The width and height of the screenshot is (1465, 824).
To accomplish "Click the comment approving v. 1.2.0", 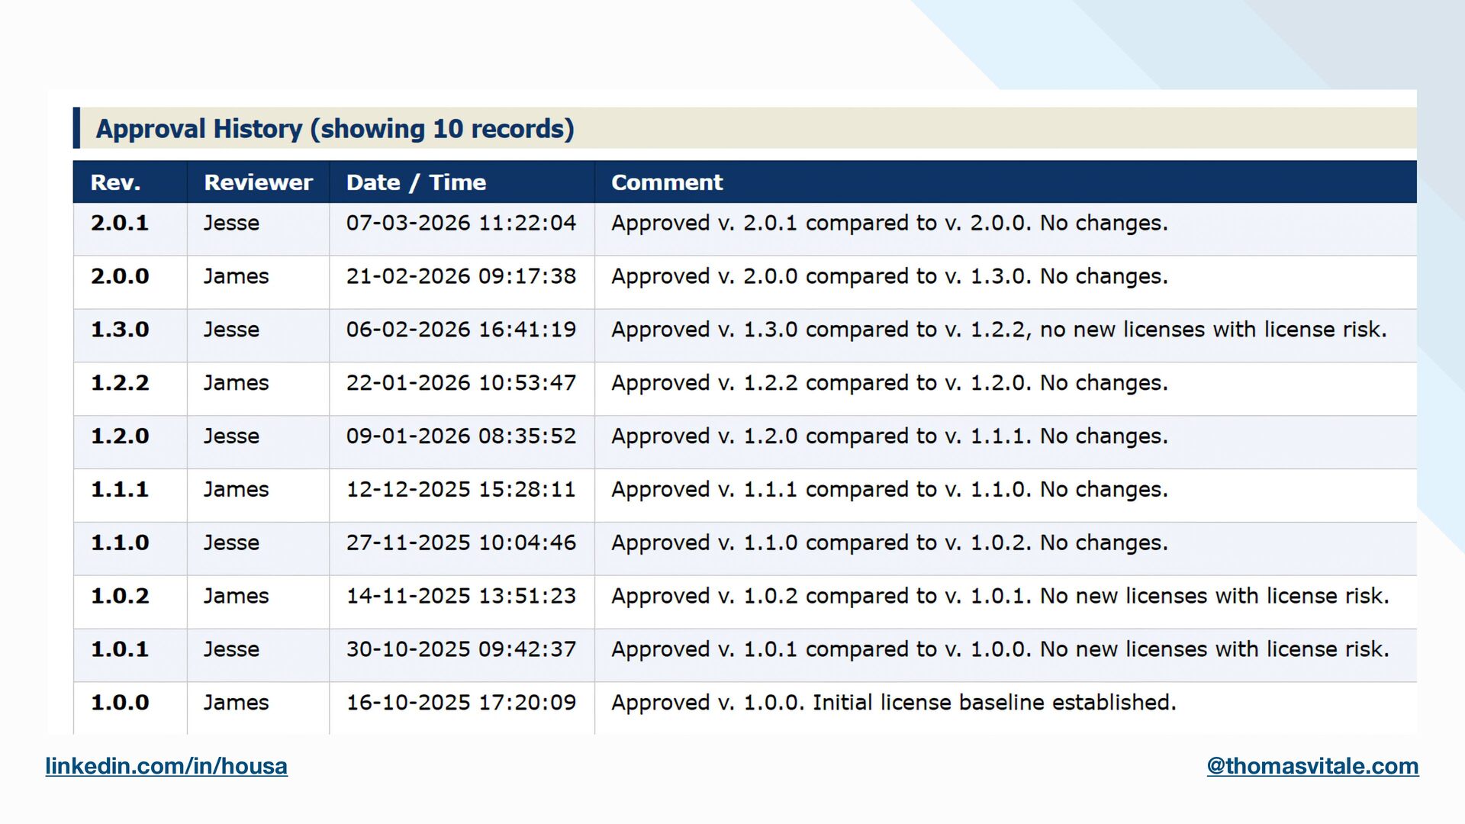I will pos(889,436).
